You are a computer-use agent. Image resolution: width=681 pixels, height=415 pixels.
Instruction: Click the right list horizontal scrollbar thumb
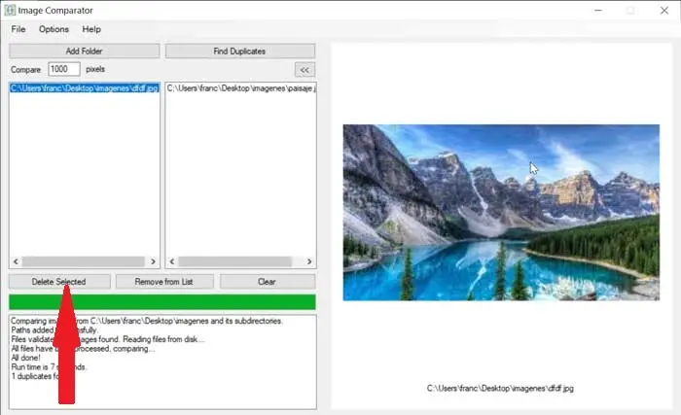(235, 261)
